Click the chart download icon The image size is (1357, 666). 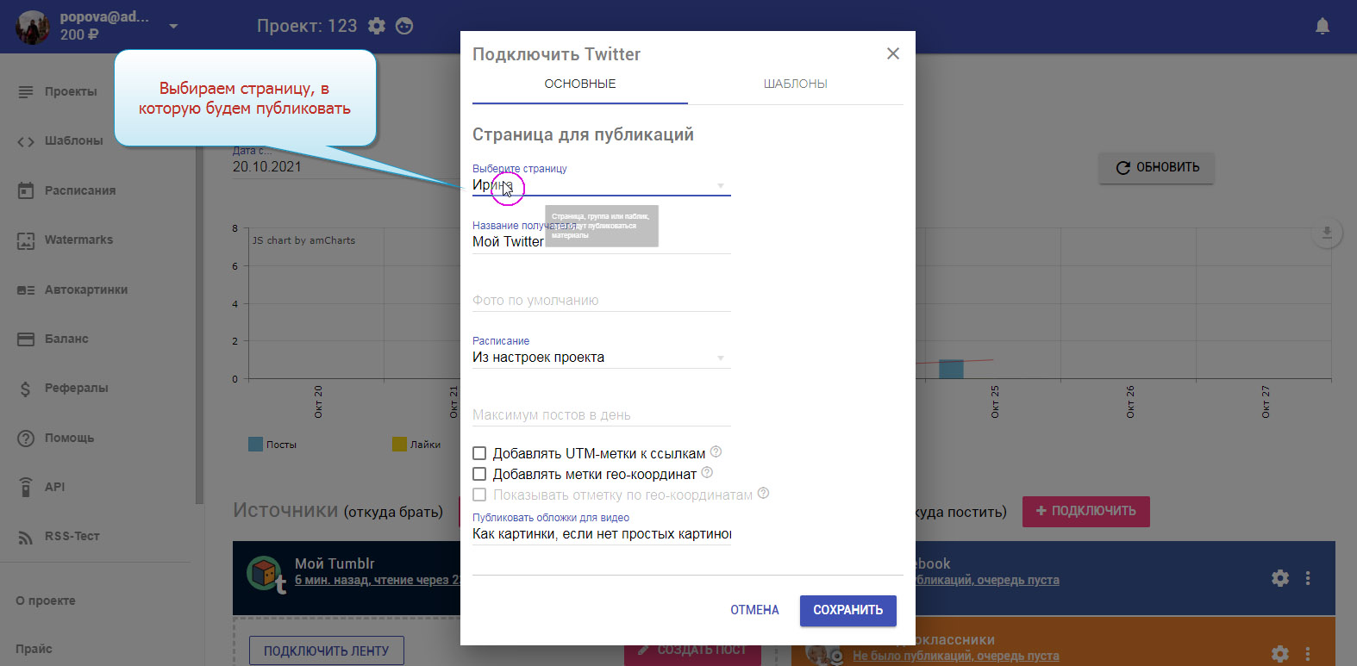tap(1326, 233)
